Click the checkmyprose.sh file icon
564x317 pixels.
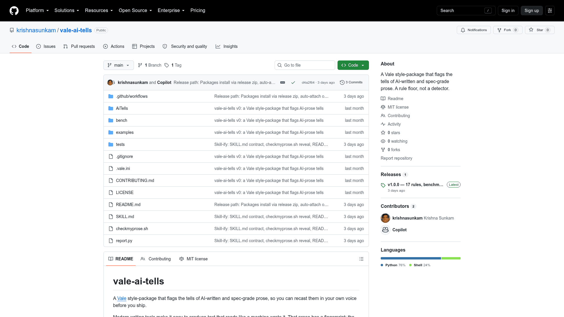coord(111,229)
